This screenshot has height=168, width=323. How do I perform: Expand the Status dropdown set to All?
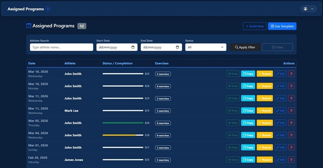(206, 47)
